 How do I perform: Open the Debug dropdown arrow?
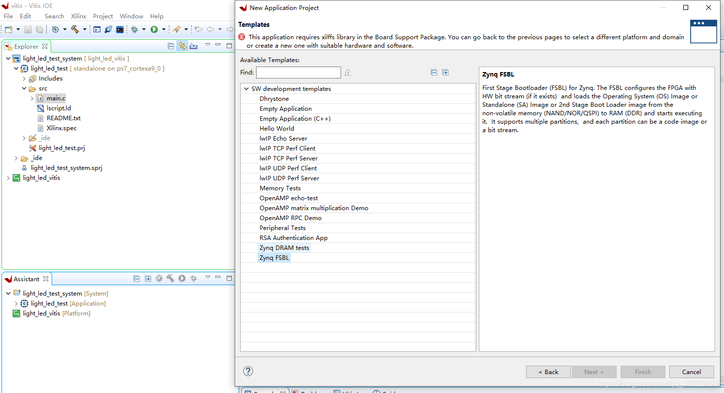click(144, 30)
